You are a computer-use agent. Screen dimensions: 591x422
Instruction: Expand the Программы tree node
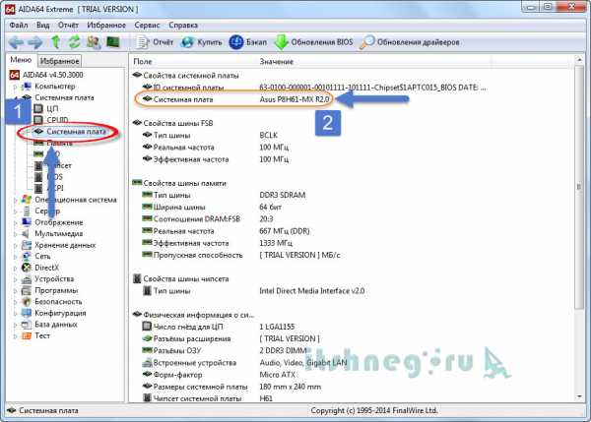pyautogui.click(x=16, y=290)
